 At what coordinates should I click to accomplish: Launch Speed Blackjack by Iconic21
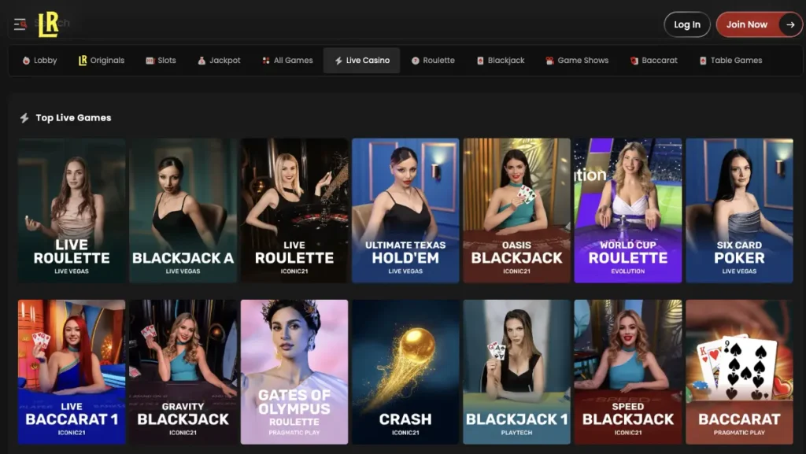tap(628, 372)
